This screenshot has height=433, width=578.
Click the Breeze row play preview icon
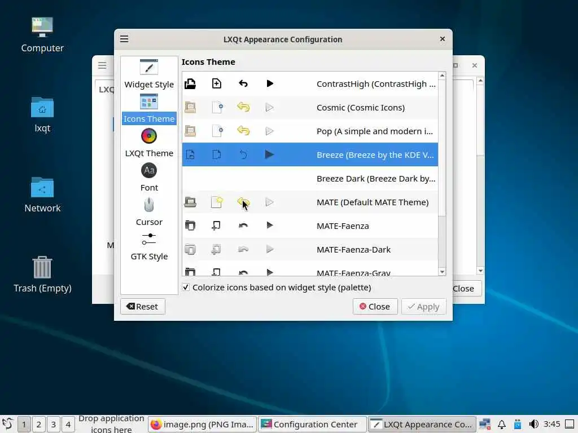pos(270,154)
